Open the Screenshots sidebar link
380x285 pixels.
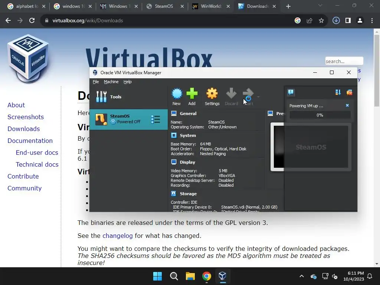coord(26,117)
